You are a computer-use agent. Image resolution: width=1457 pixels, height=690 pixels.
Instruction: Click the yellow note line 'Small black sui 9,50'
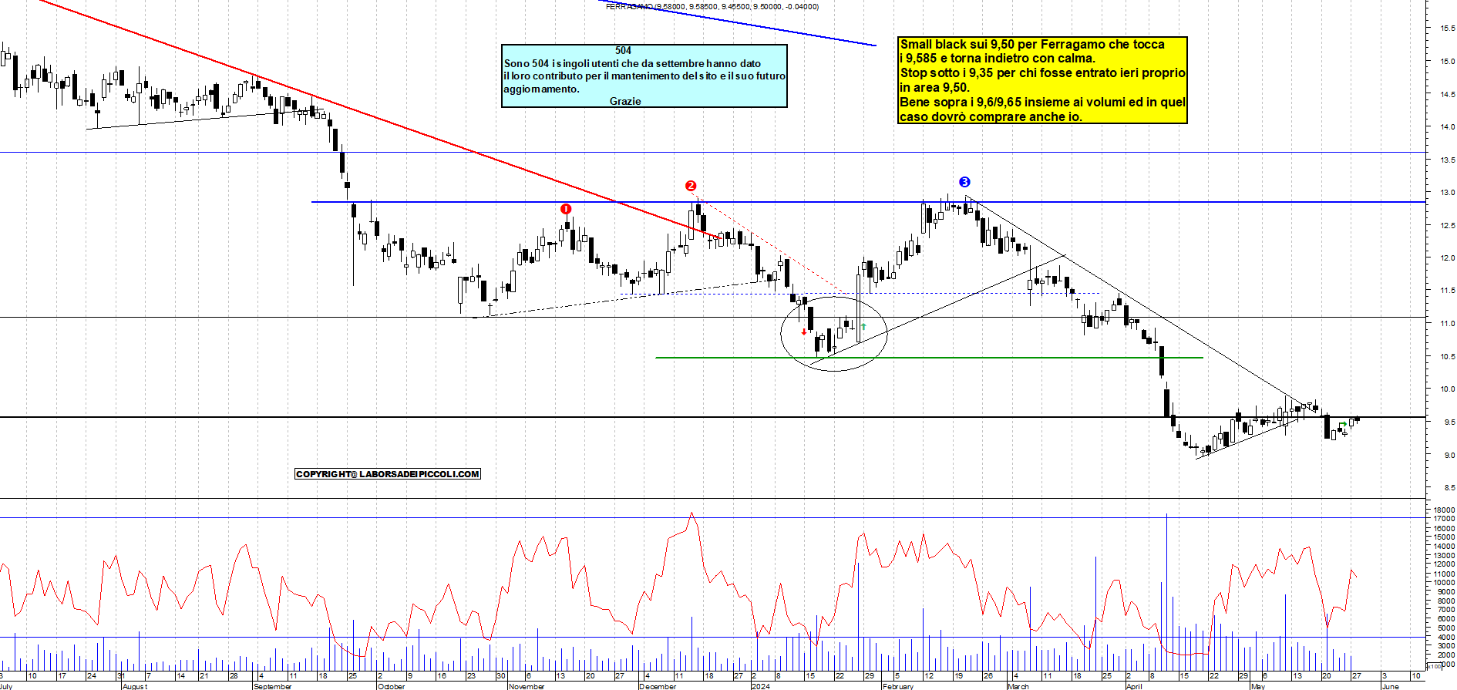point(1032,44)
